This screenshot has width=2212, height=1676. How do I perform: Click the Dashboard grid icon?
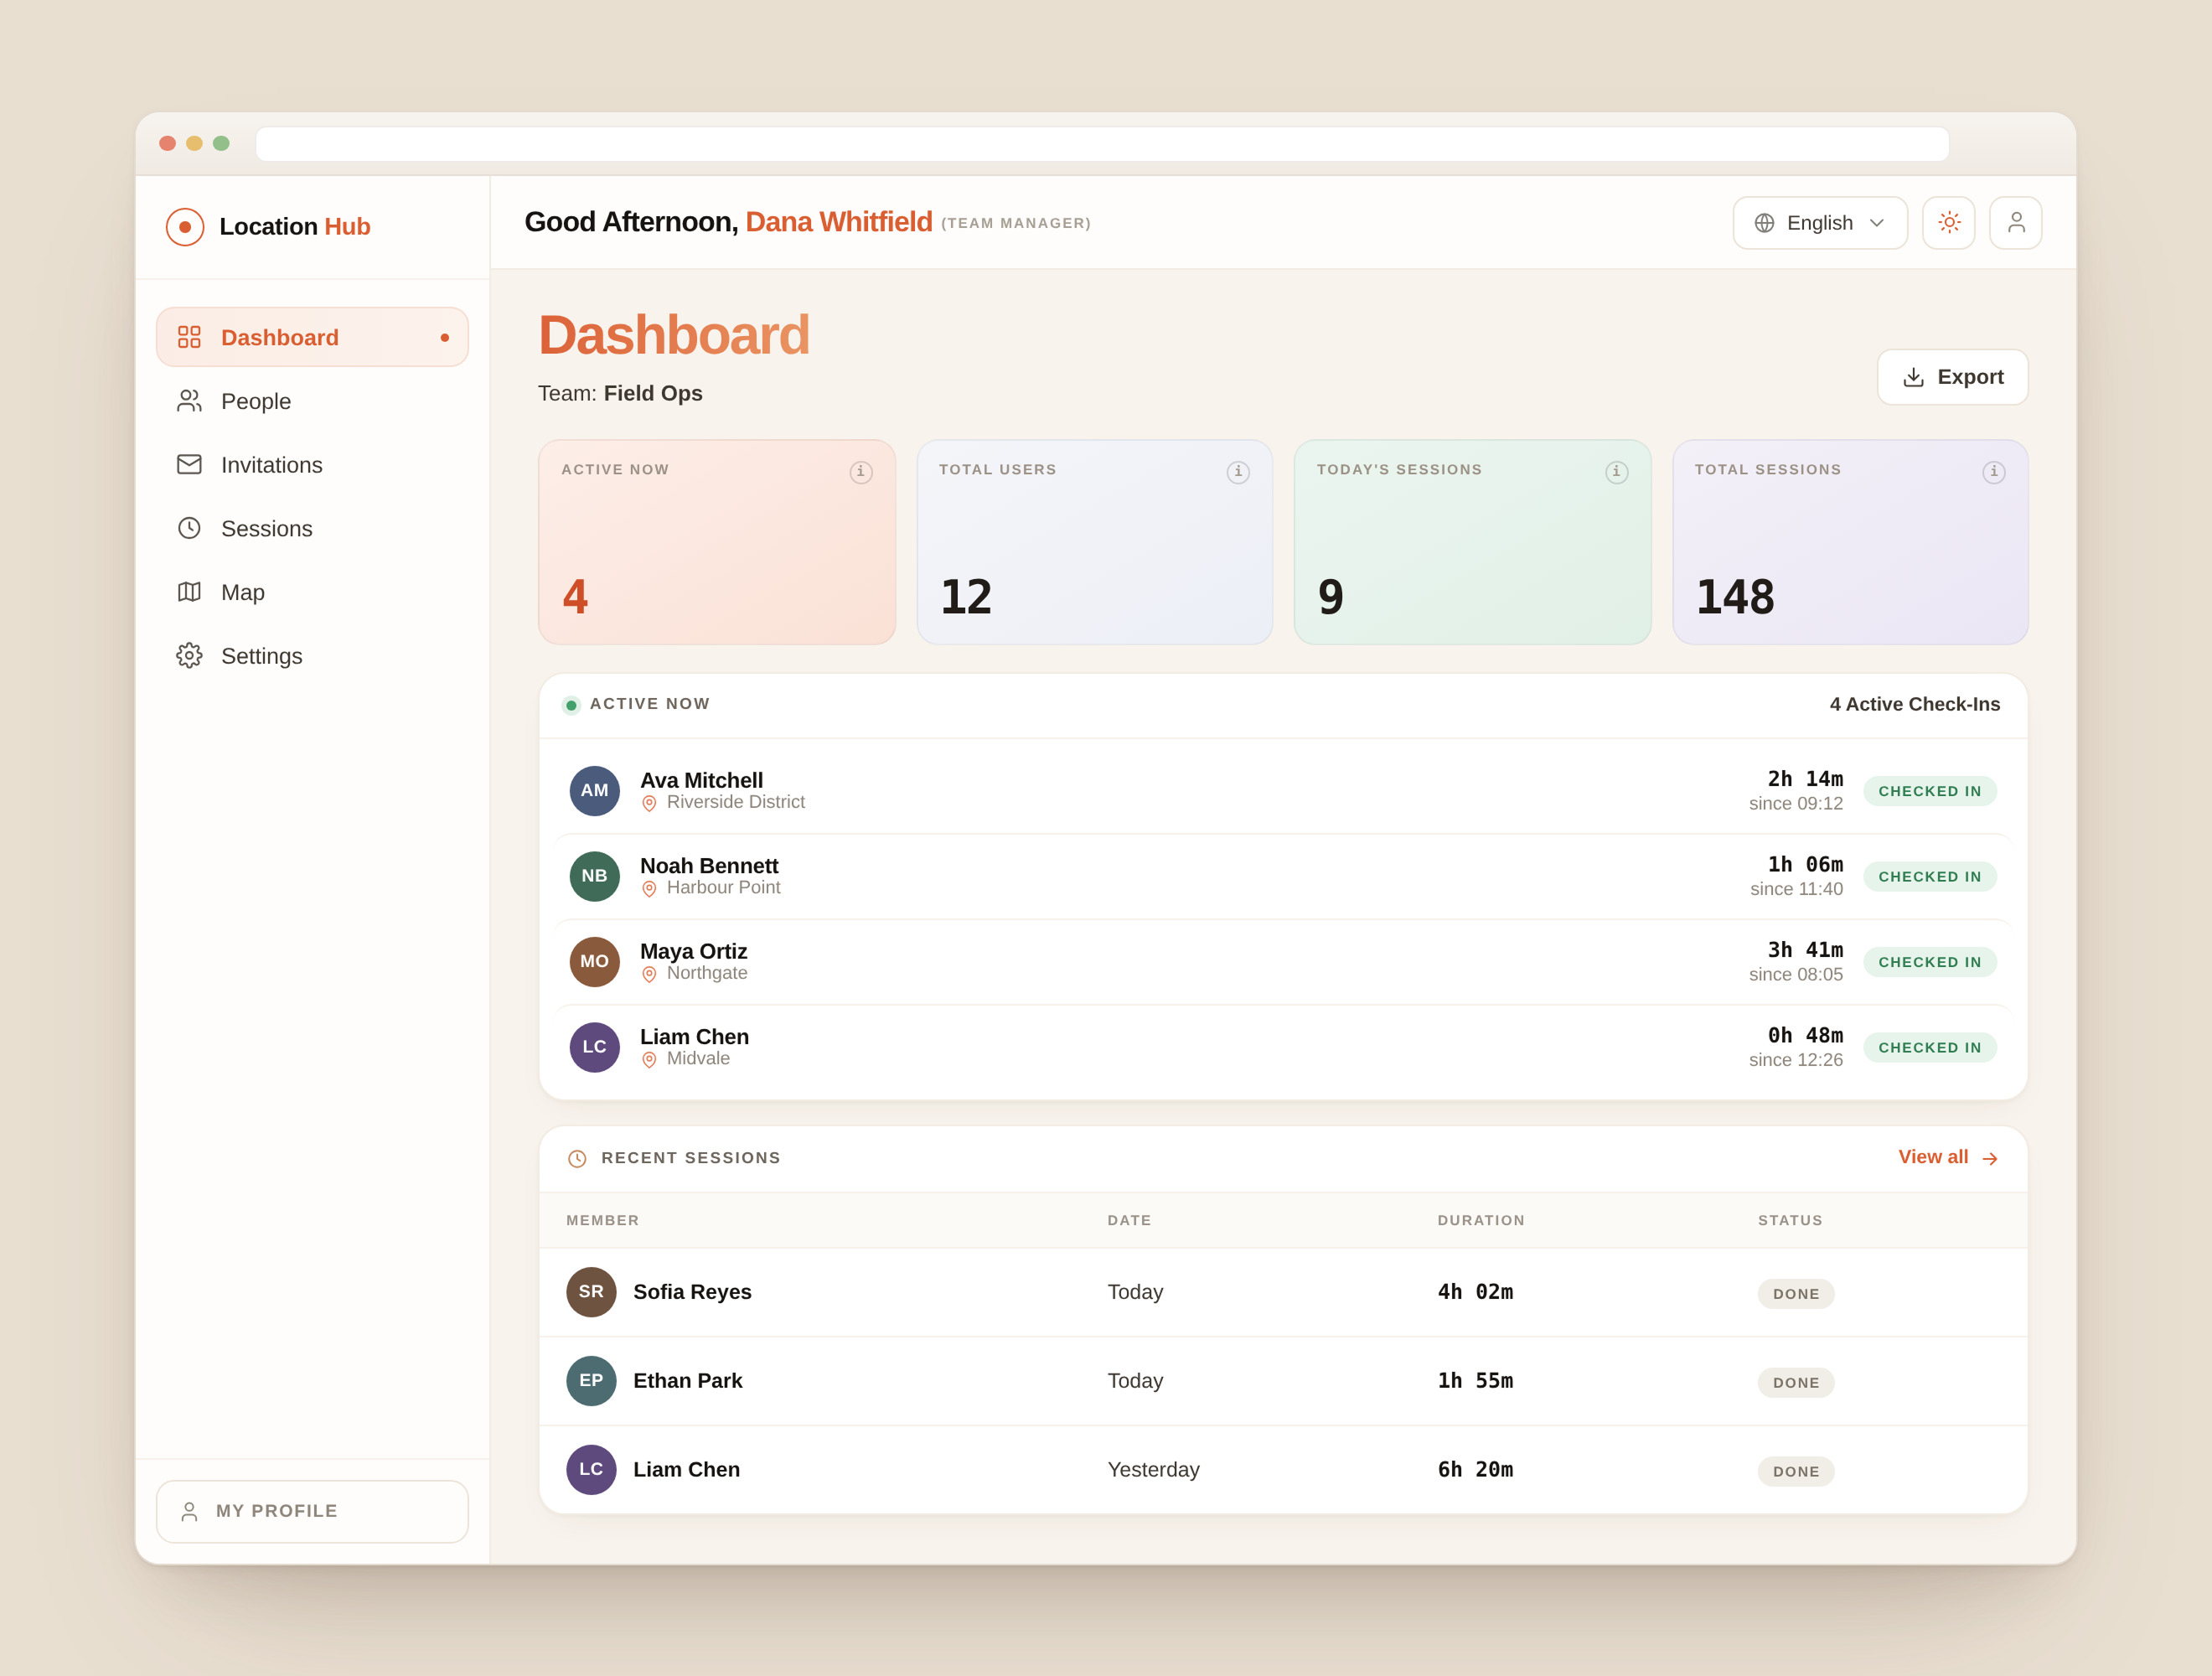click(189, 337)
